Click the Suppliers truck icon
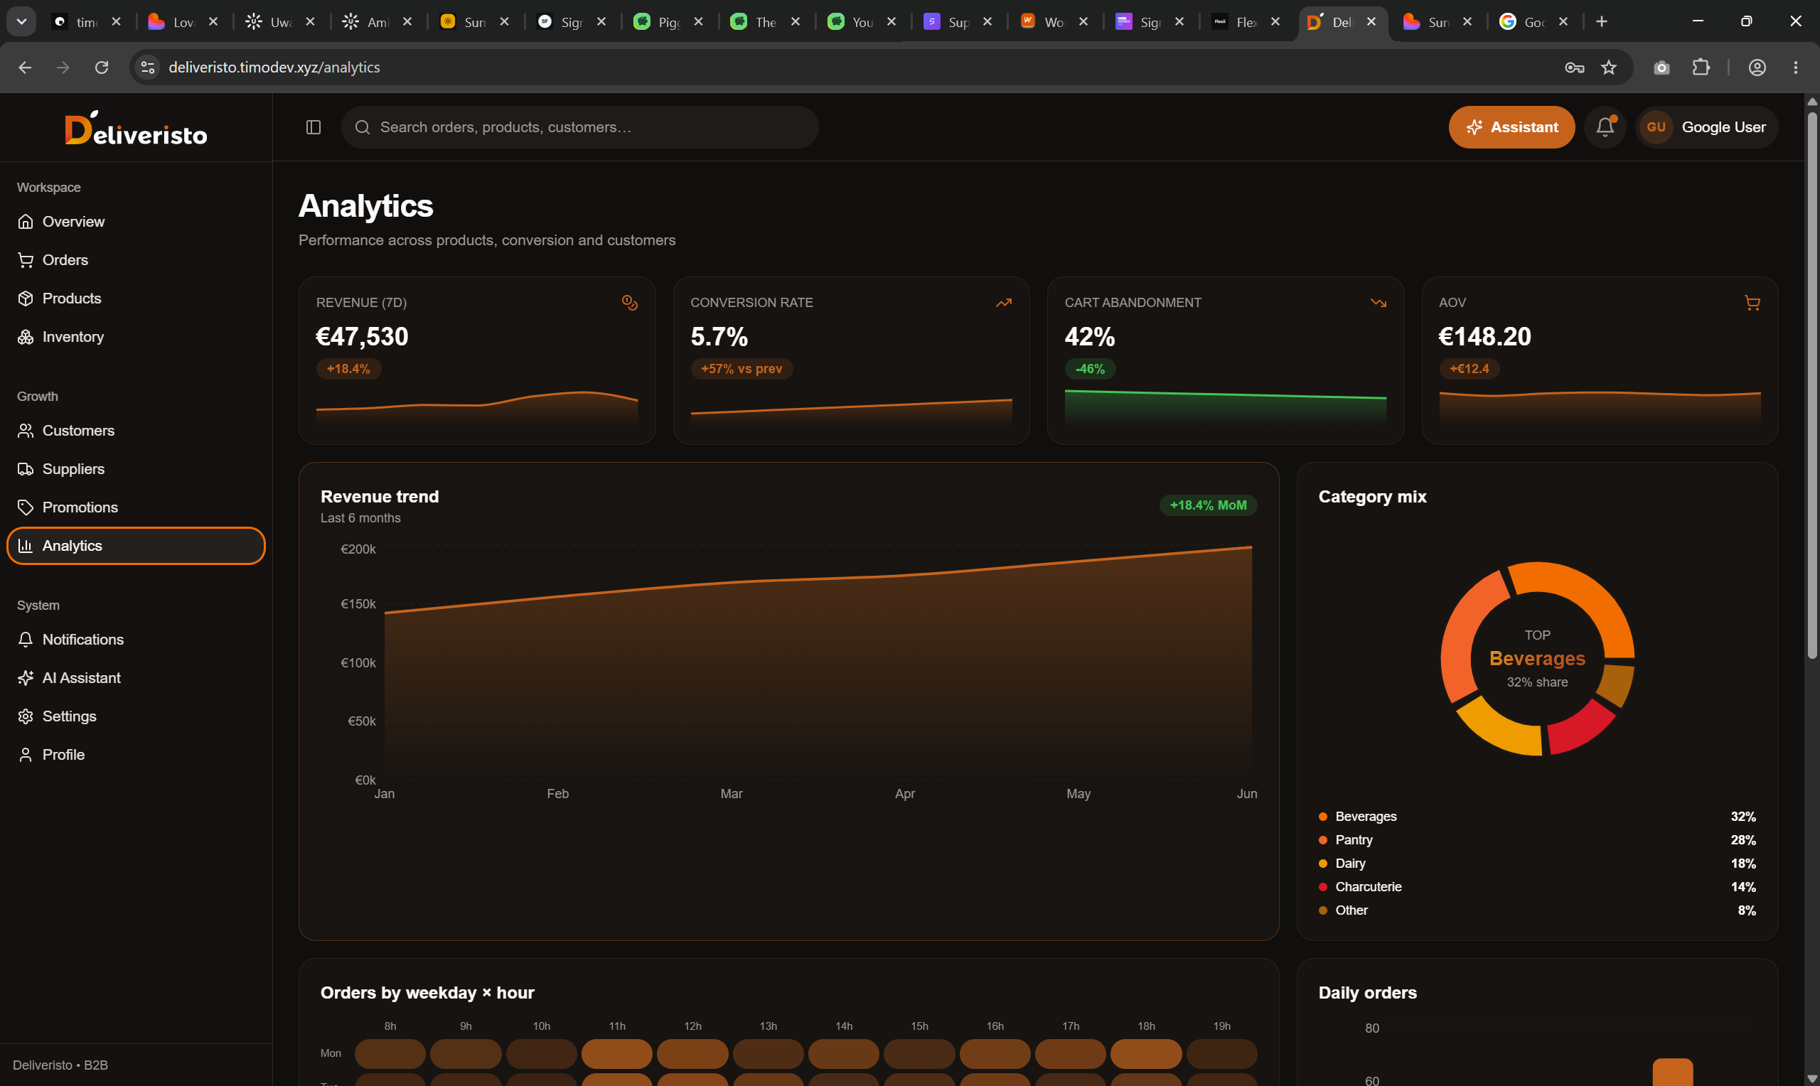This screenshot has width=1820, height=1086. point(26,469)
